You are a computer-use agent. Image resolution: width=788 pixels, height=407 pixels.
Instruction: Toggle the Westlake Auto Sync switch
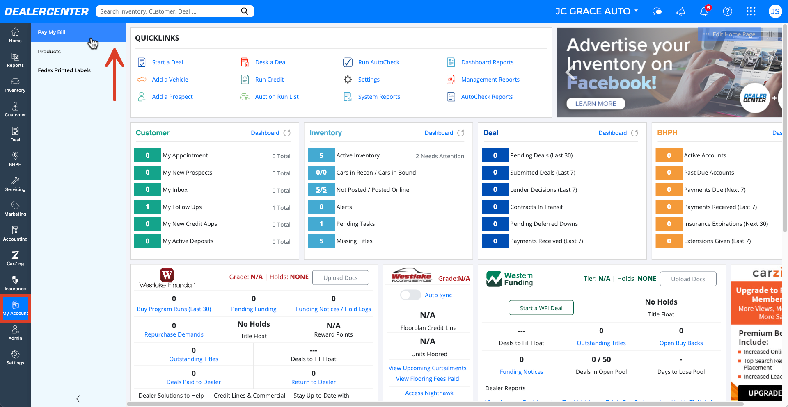click(410, 295)
